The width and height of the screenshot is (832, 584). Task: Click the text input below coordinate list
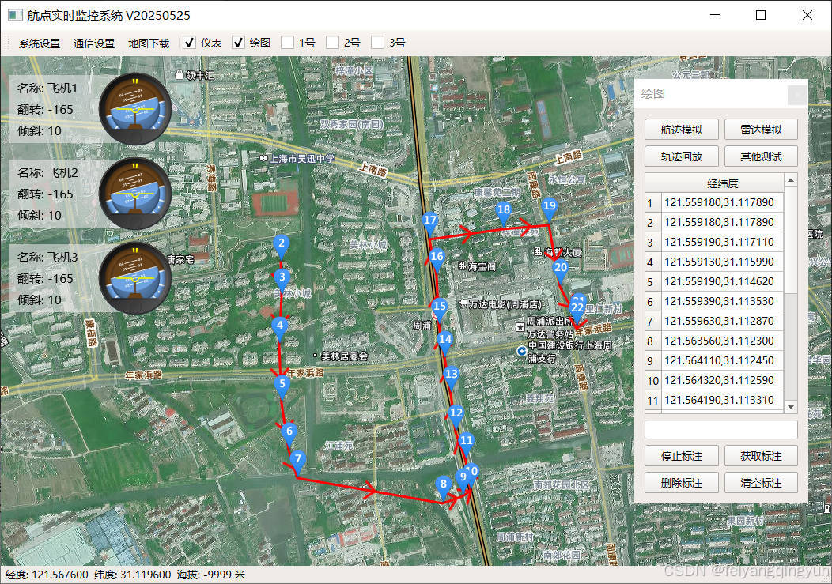point(720,429)
